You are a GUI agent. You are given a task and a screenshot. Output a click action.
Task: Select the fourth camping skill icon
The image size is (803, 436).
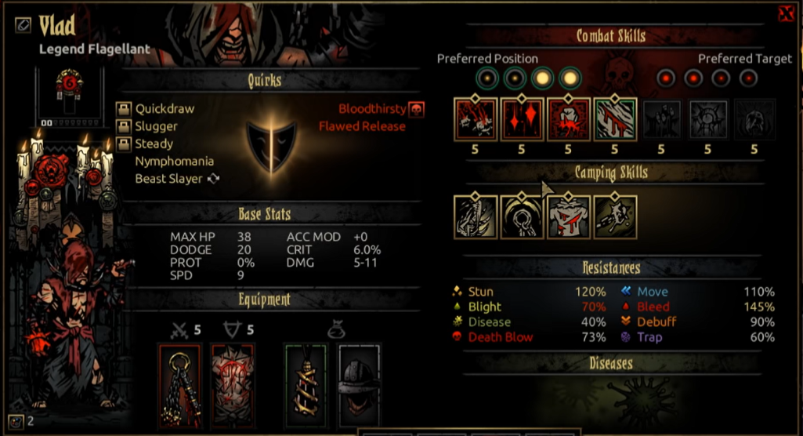614,216
